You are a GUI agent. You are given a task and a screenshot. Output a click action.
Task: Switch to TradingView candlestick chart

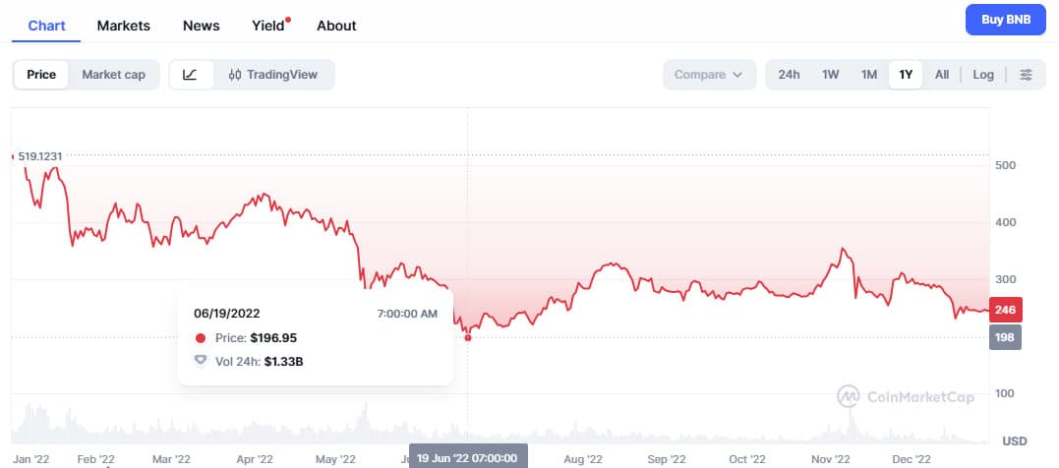point(273,75)
